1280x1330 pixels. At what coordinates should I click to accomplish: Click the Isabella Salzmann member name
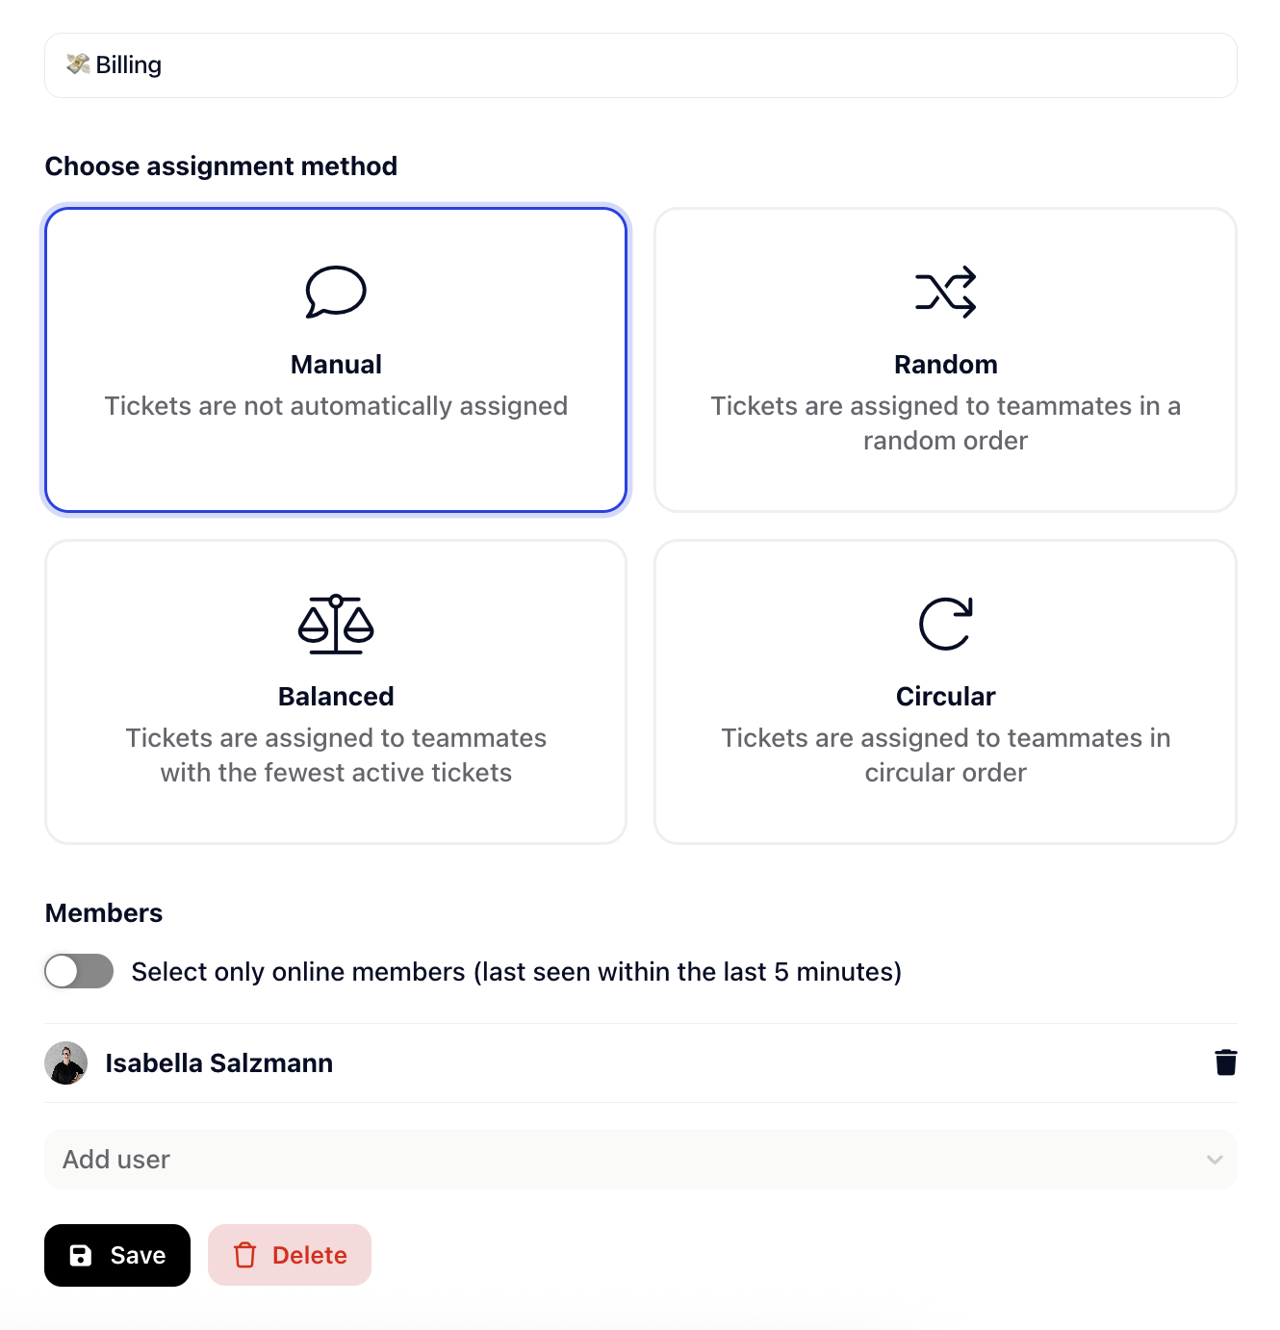219,1062
